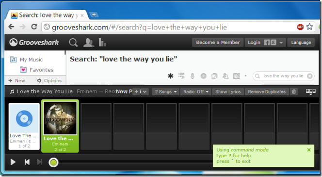Reload the page
Screen dimensions: 322x177
(34, 27)
